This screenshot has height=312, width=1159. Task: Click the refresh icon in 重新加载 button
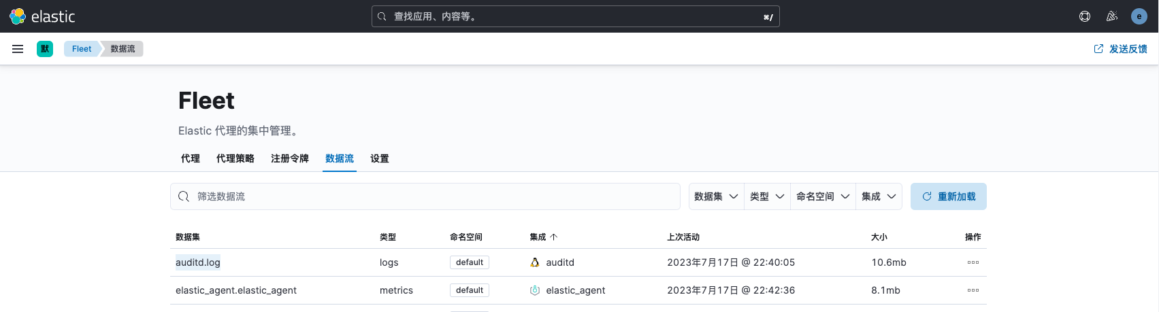[x=926, y=196]
